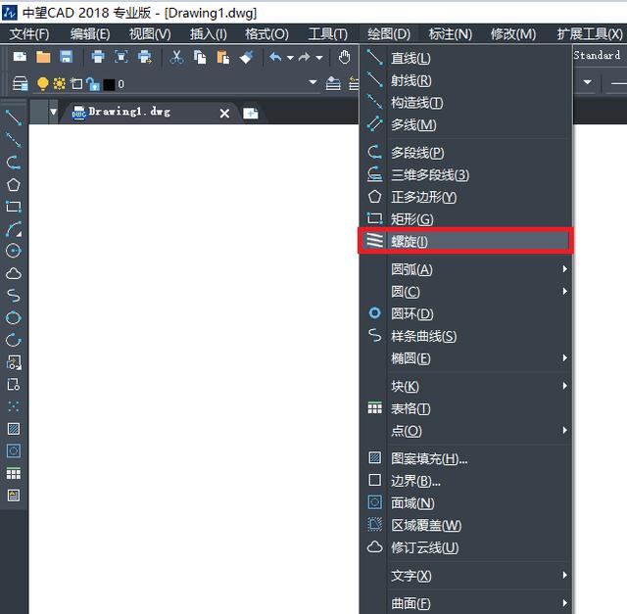This screenshot has width=627, height=614.
Task: Choose 图案填充(H)... from the draw menu
Action: pyautogui.click(x=466, y=458)
